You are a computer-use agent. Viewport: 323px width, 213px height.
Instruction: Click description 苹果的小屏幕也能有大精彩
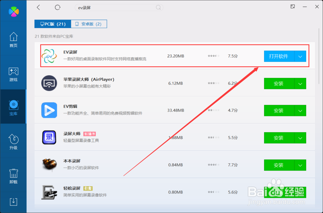point(87,86)
